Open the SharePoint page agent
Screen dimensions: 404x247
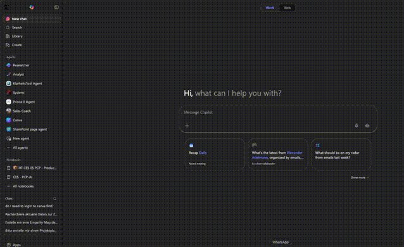pyautogui.click(x=32, y=129)
